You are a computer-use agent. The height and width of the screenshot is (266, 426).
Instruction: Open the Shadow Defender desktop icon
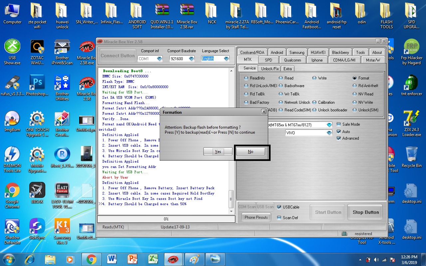point(12,231)
